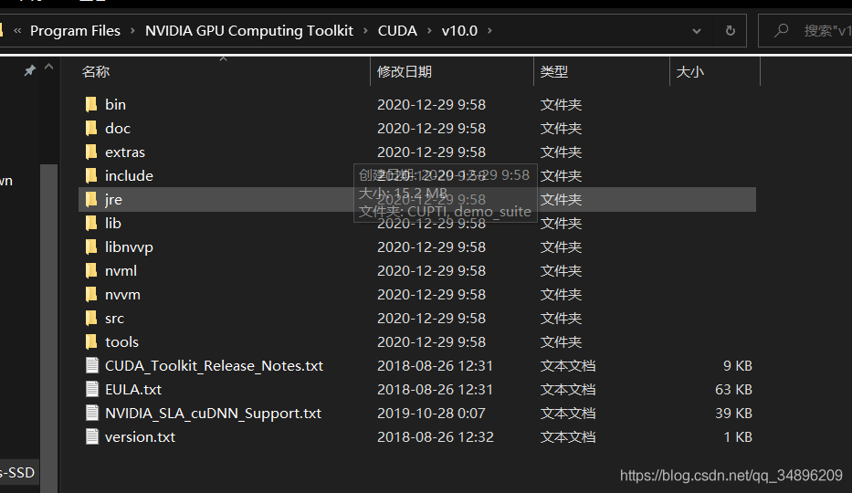Viewport: 852px width, 493px height.
Task: Sort by 修改日期 column header
Action: (405, 72)
